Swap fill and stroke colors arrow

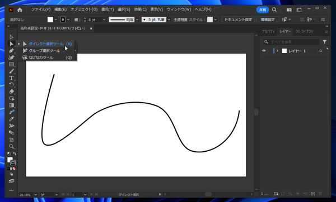15,153
